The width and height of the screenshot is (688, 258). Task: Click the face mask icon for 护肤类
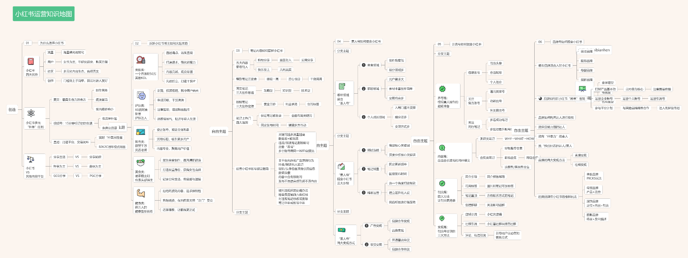[141, 96]
